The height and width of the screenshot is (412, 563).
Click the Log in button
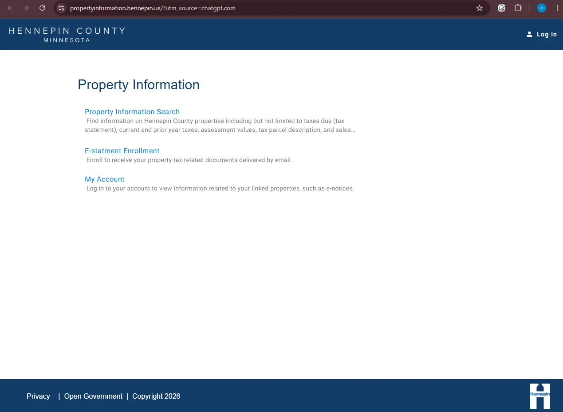click(x=541, y=34)
